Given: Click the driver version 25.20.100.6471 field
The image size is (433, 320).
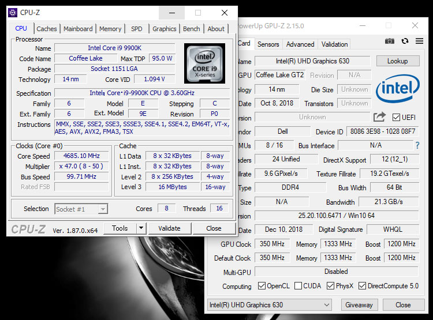Looking at the screenshot, I should [337, 216].
